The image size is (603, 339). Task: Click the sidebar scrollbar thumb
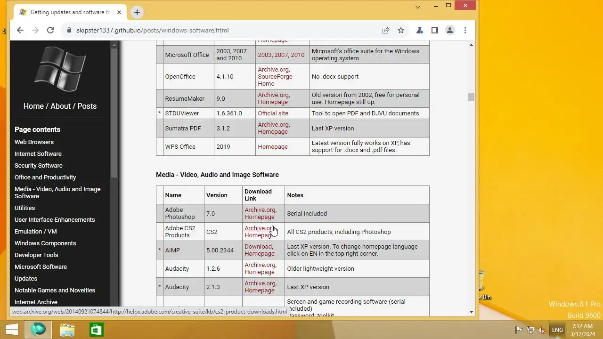[114, 113]
